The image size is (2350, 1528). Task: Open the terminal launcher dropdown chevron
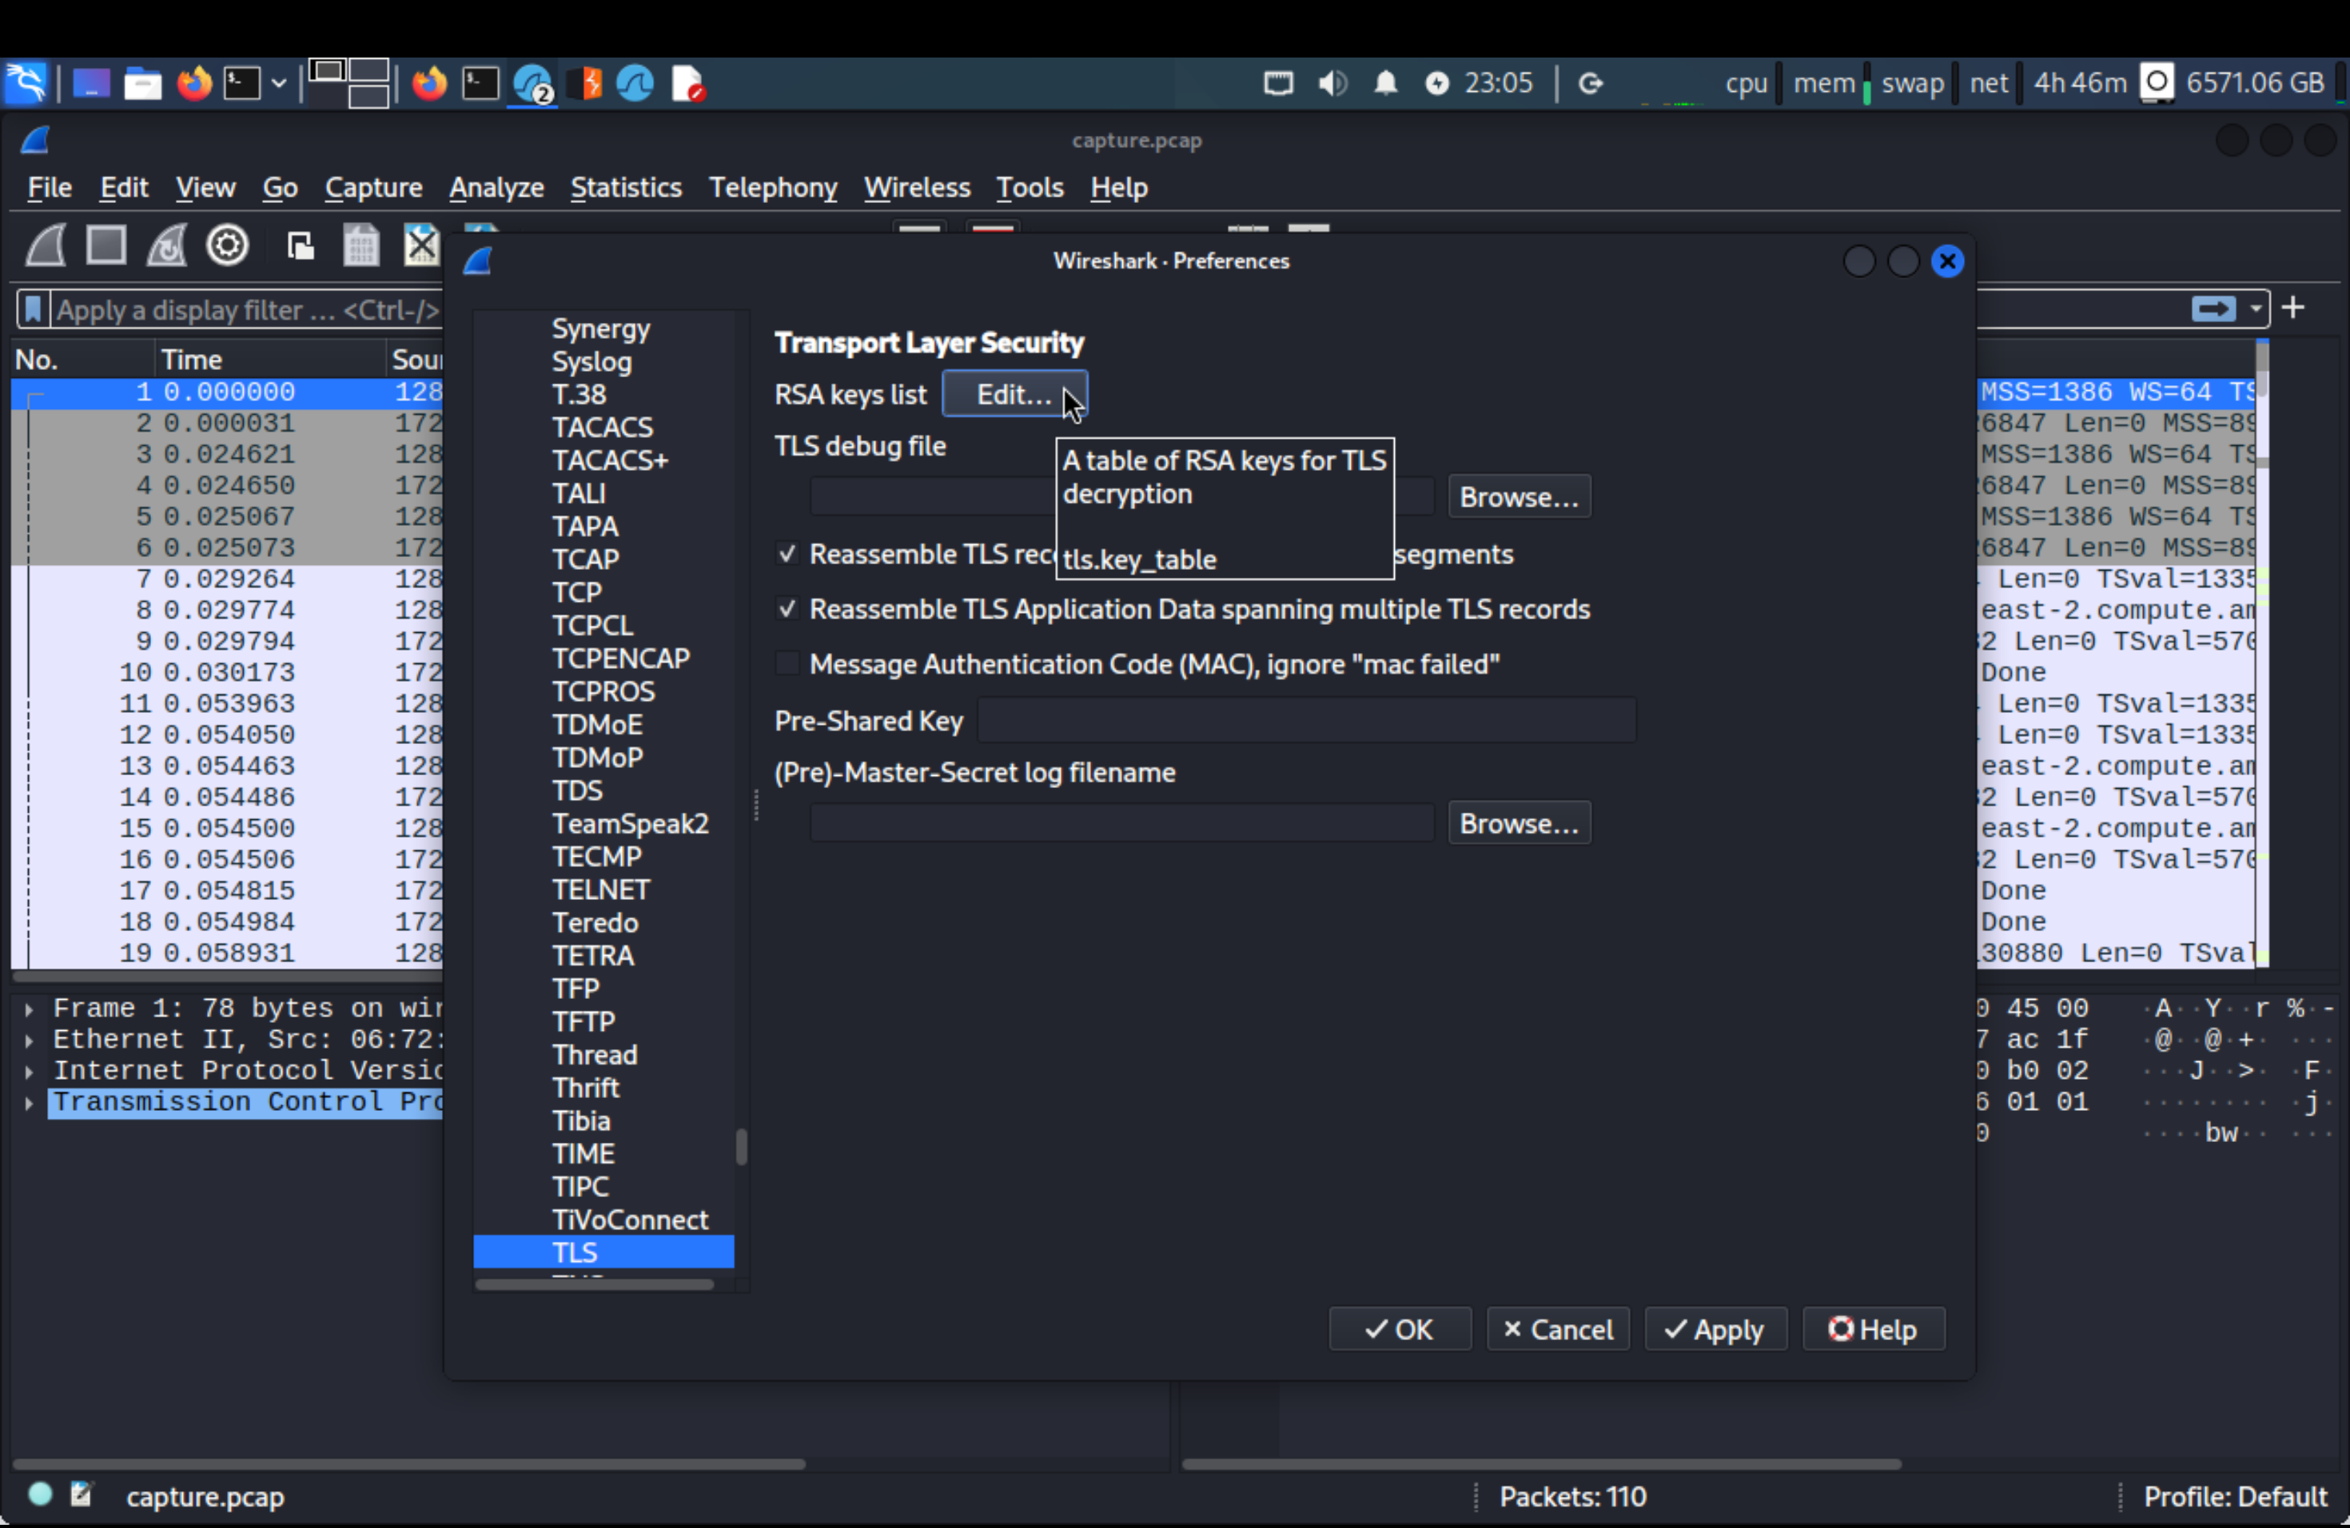click(280, 84)
